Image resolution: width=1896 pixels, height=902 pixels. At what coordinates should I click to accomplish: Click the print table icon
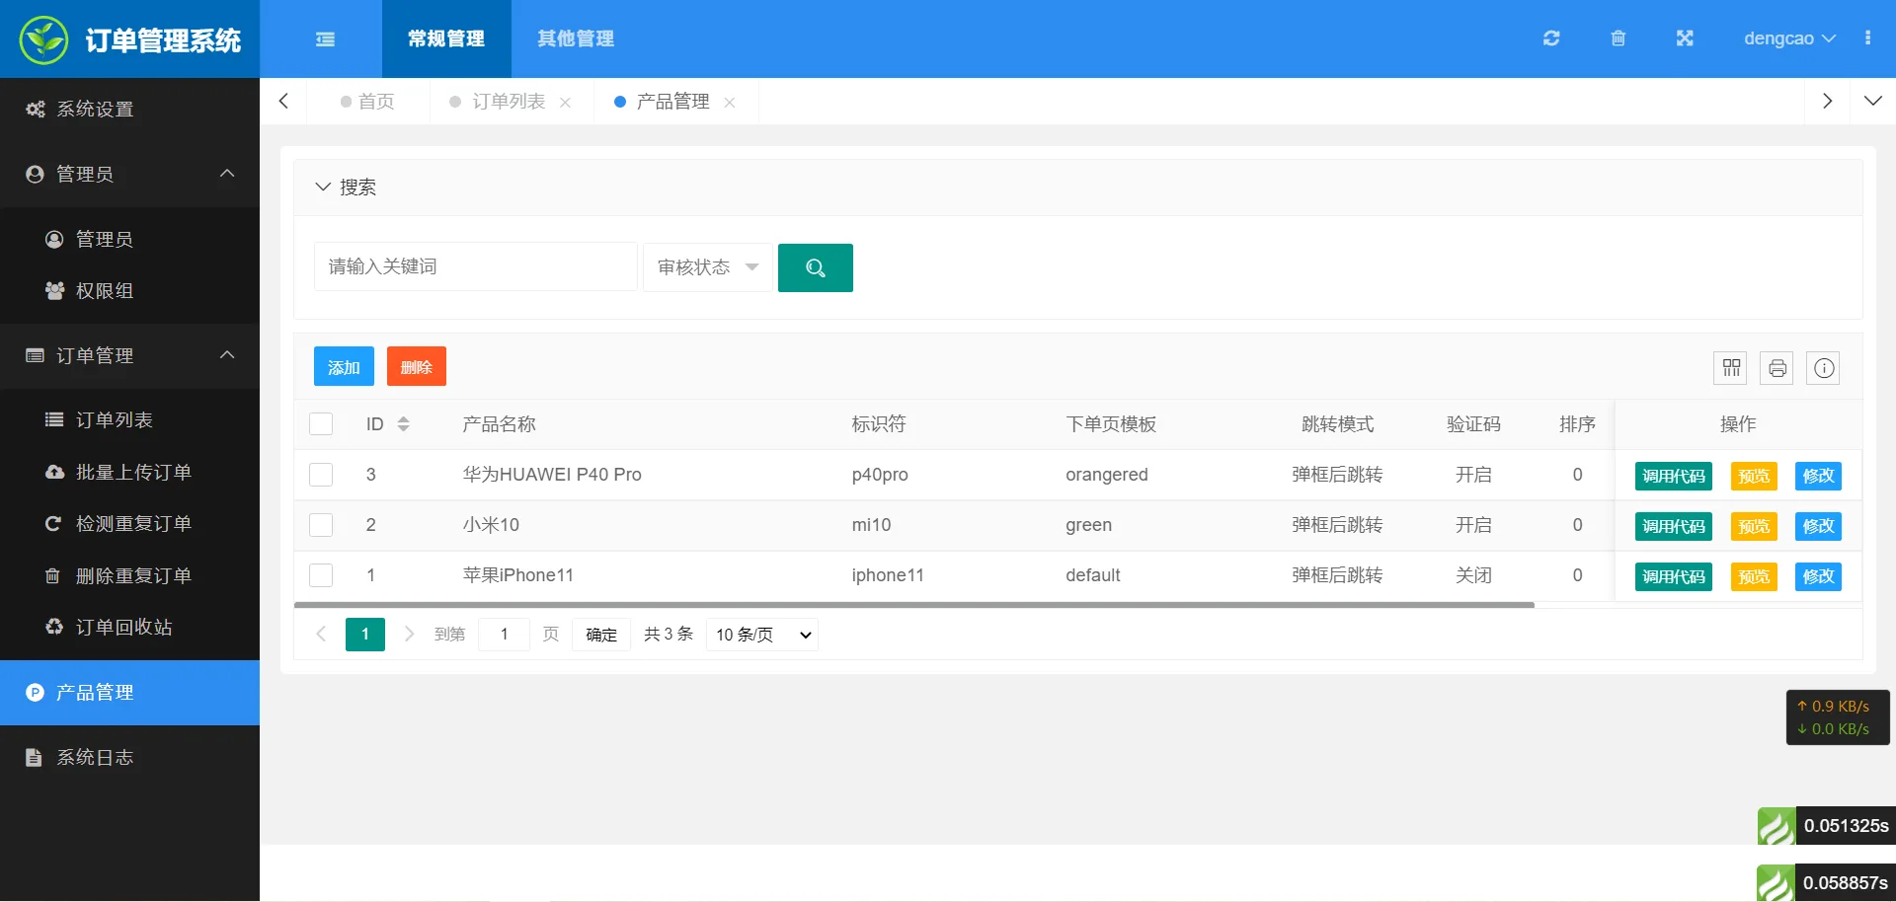click(1777, 368)
